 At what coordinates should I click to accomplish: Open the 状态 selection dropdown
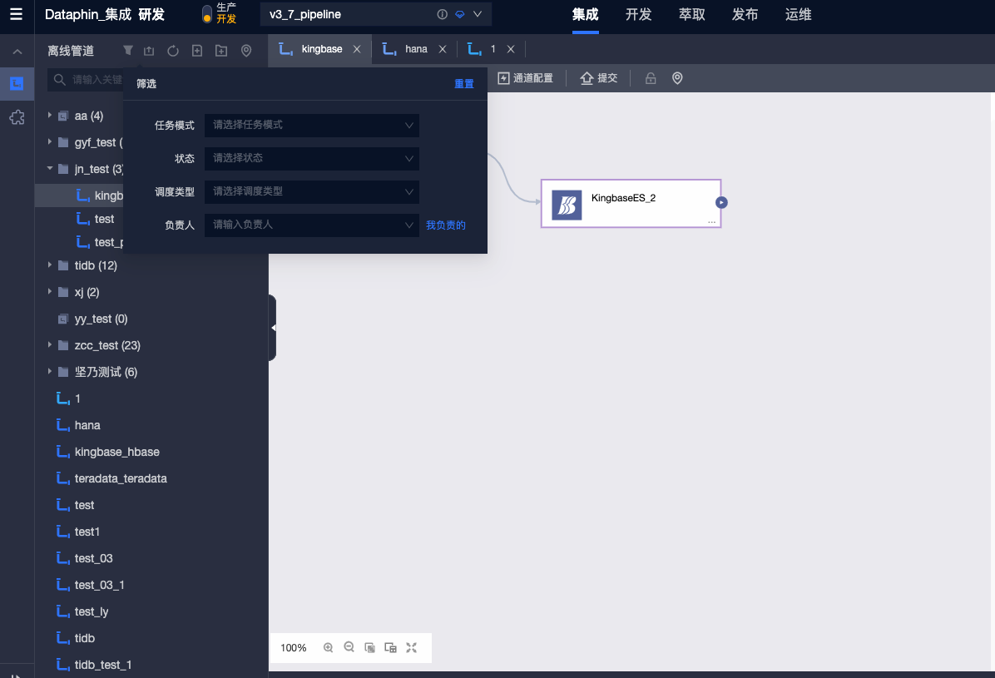[311, 158]
